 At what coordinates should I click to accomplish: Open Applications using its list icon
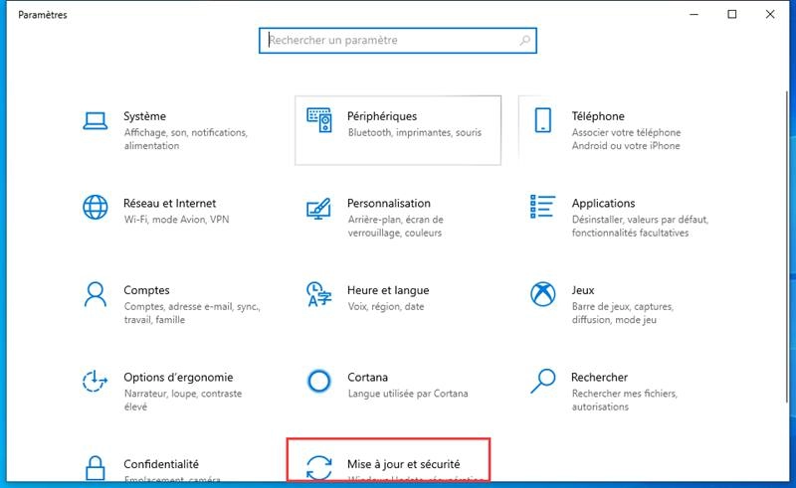pyautogui.click(x=543, y=208)
